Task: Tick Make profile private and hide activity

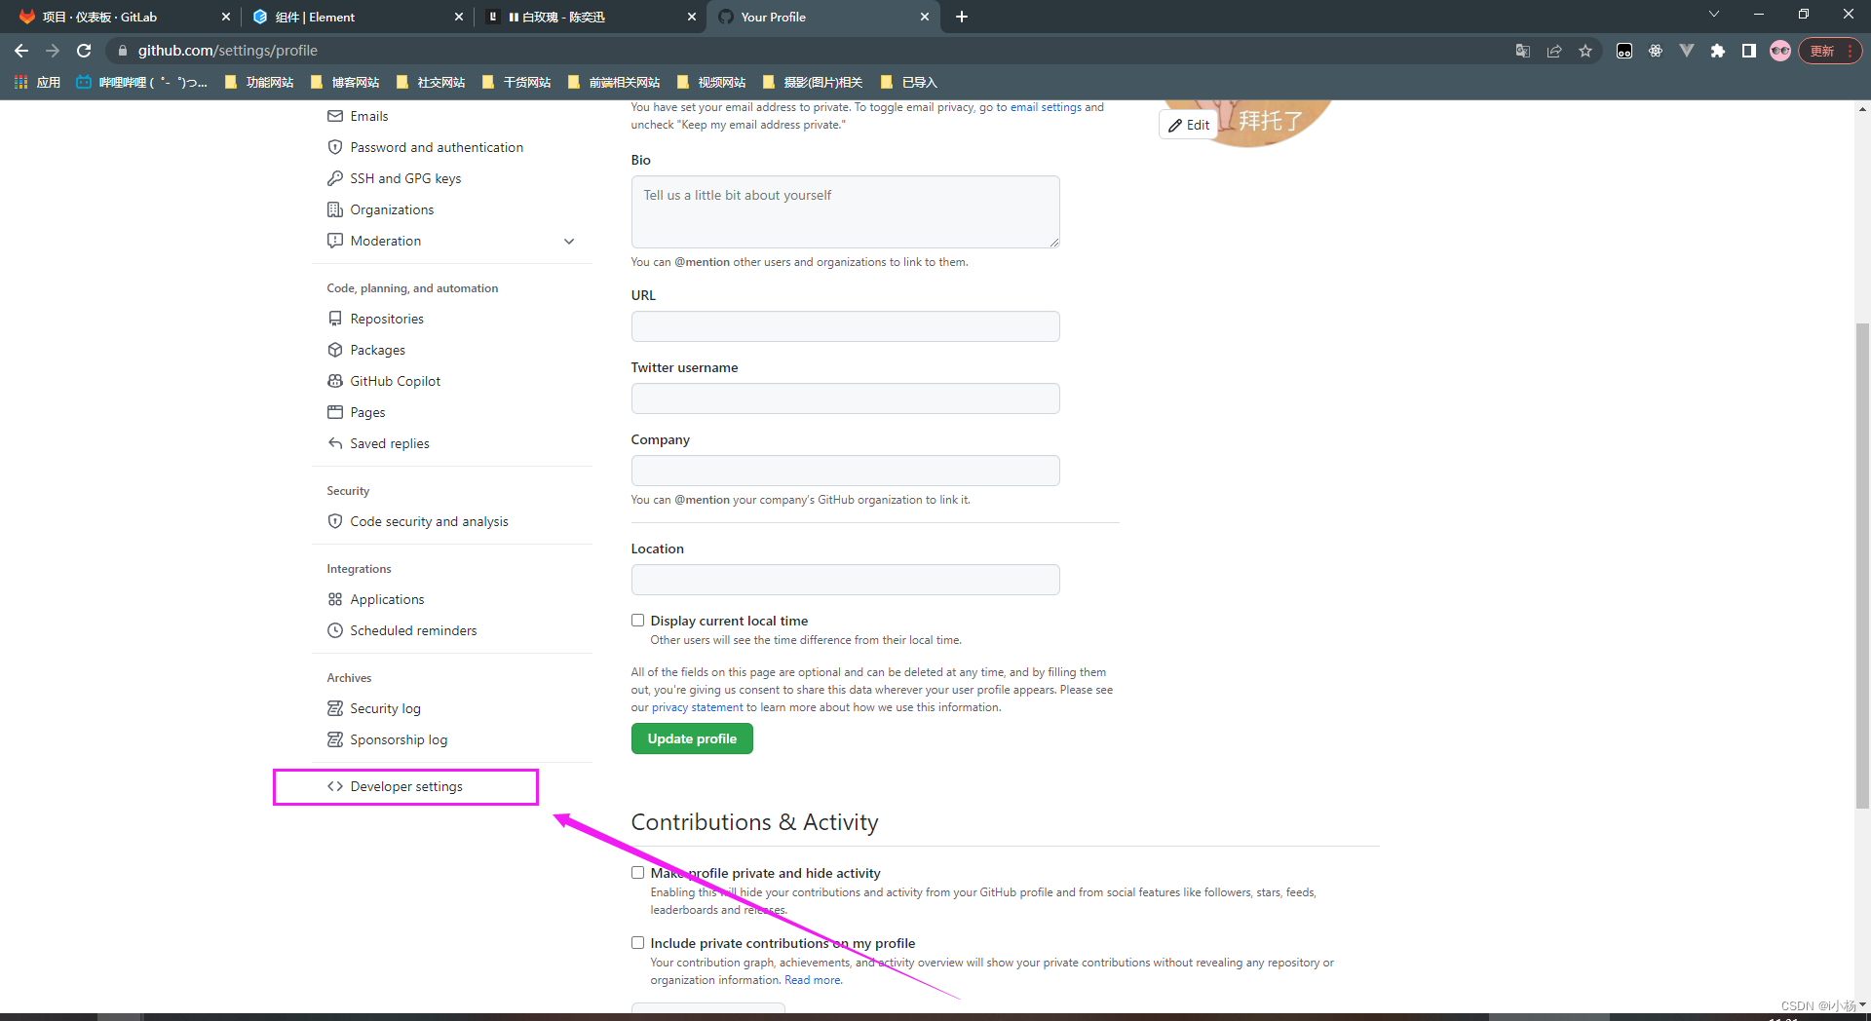Action: (x=637, y=873)
